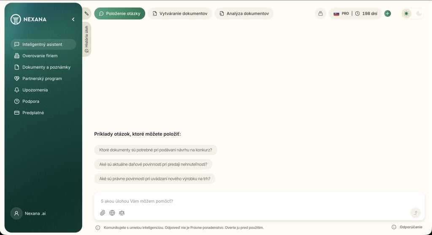Image resolution: width=432 pixels, height=235 pixels.
Task: Click the S akou úlohou message input field
Action: (x=253, y=201)
